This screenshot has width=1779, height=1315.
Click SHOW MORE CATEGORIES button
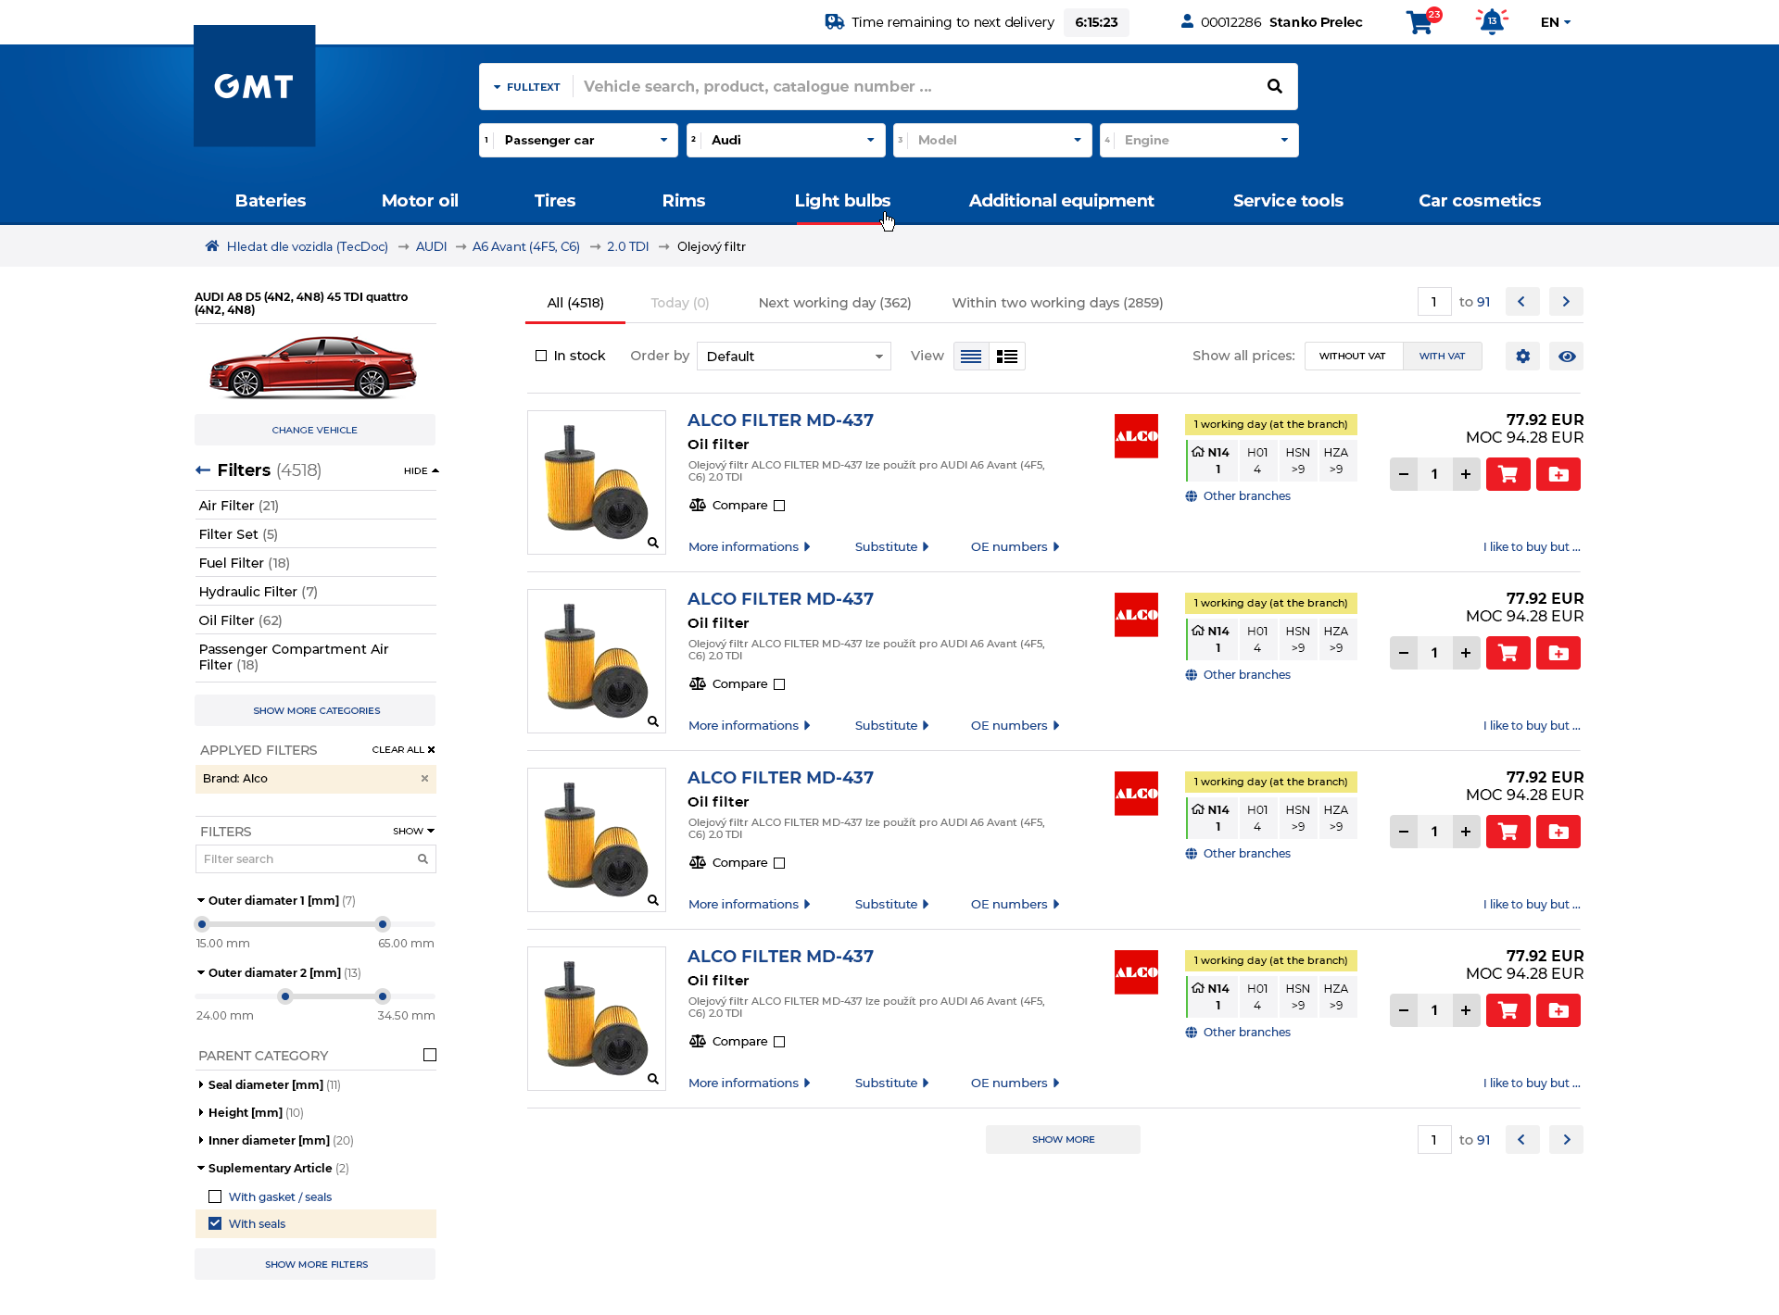315,710
